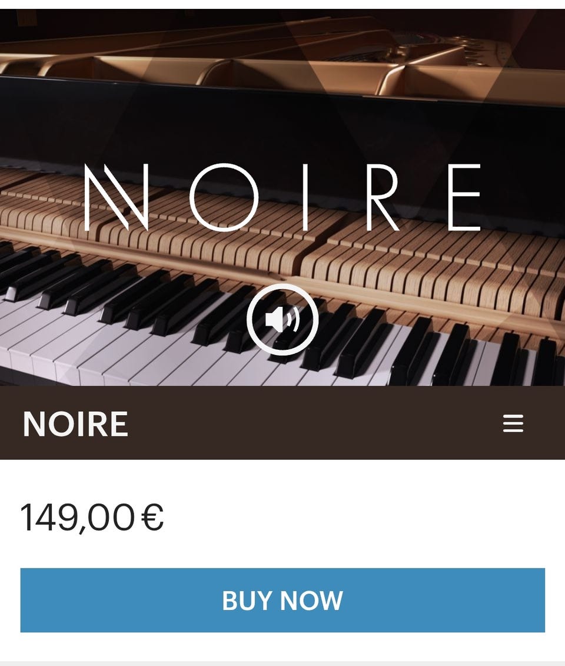Play the NOIRE audio demo speaker icon
Viewport: 565px width, 666px height.
click(282, 319)
